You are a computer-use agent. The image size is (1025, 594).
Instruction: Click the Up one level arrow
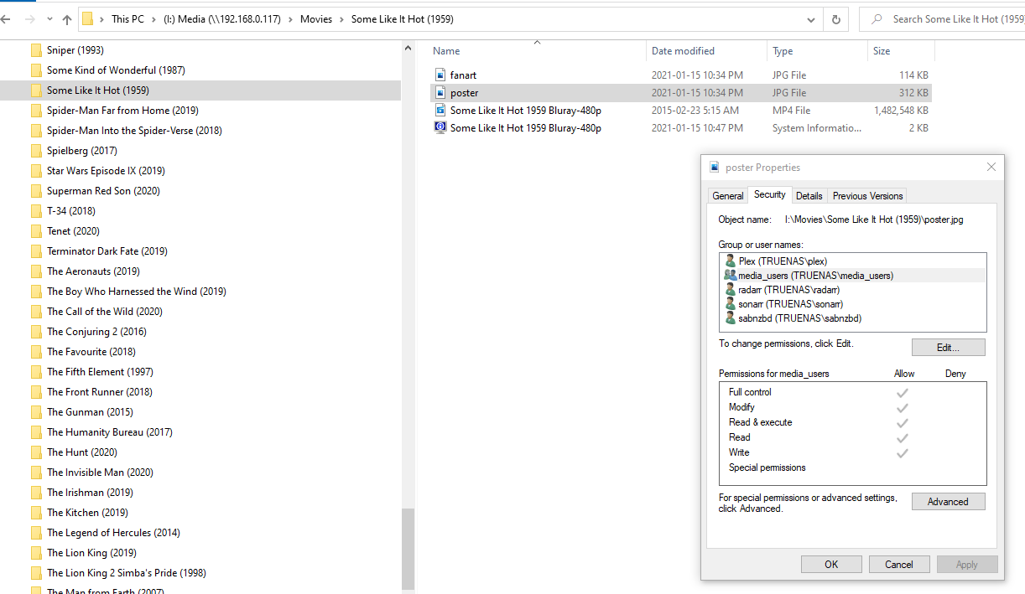click(x=67, y=19)
